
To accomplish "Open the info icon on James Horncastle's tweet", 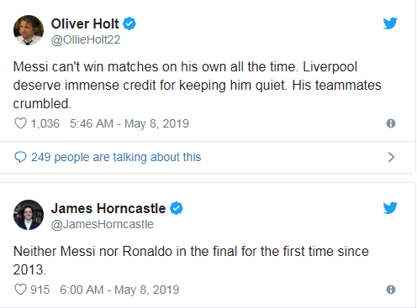I will pos(391,290).
